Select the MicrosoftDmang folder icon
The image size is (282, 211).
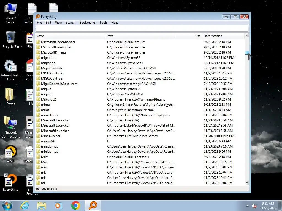pos(38,52)
